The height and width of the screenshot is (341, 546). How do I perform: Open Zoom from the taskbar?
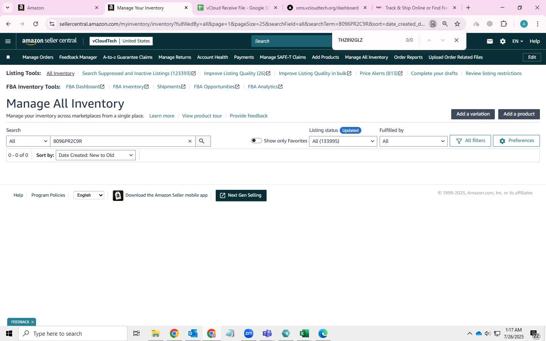point(248,333)
